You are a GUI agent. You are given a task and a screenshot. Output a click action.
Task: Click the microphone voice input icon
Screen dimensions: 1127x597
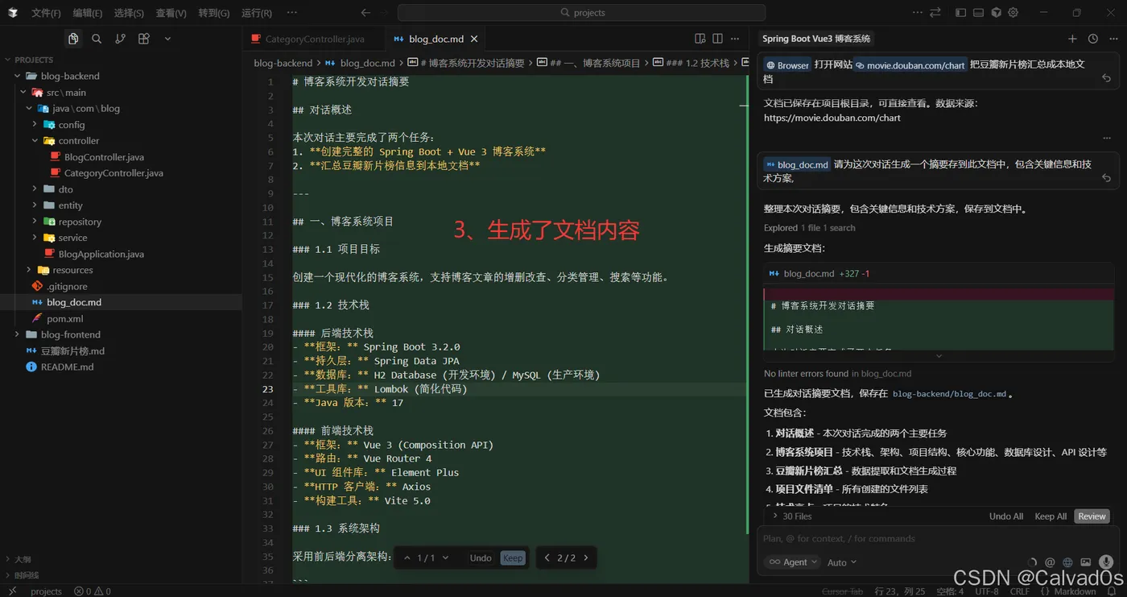[1108, 562]
